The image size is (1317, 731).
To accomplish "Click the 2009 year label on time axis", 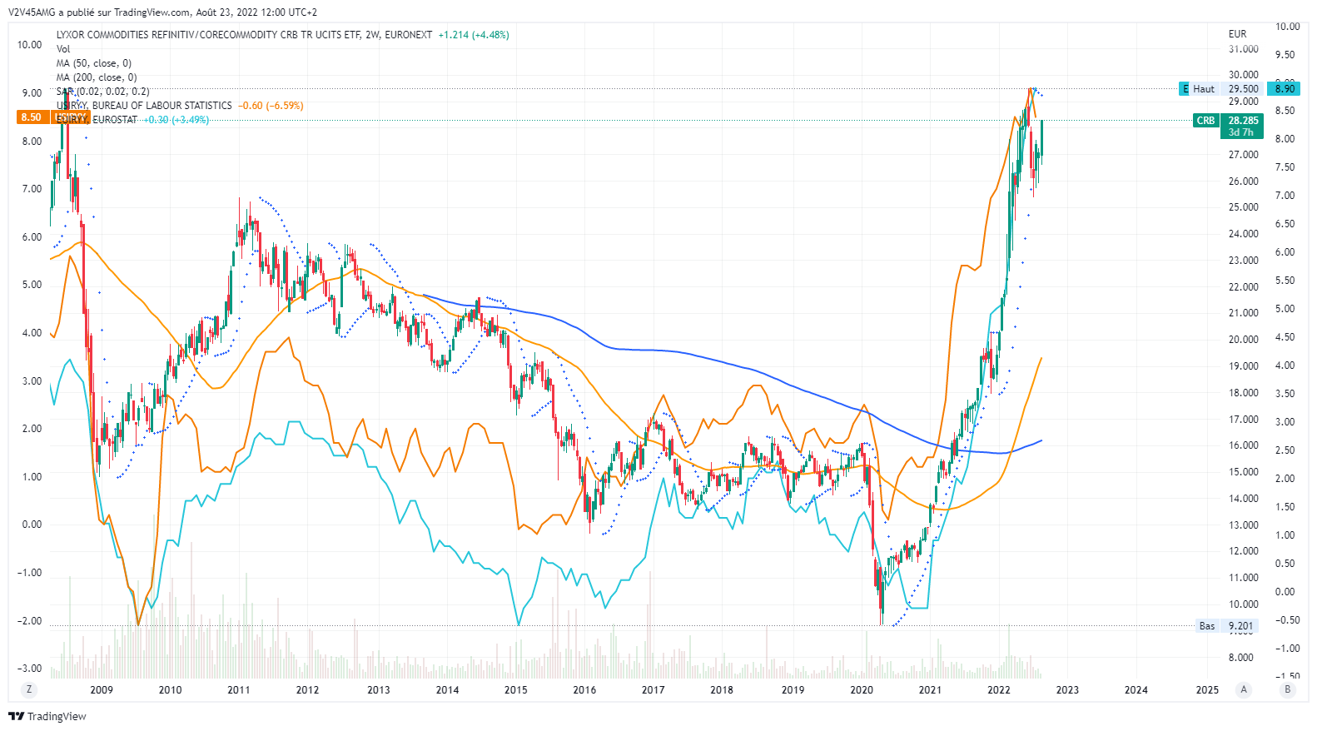I will coord(102,689).
